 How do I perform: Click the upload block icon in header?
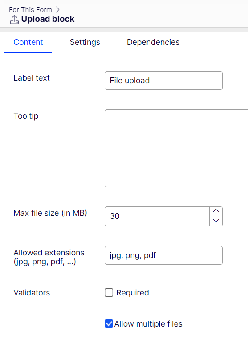pyautogui.click(x=14, y=20)
